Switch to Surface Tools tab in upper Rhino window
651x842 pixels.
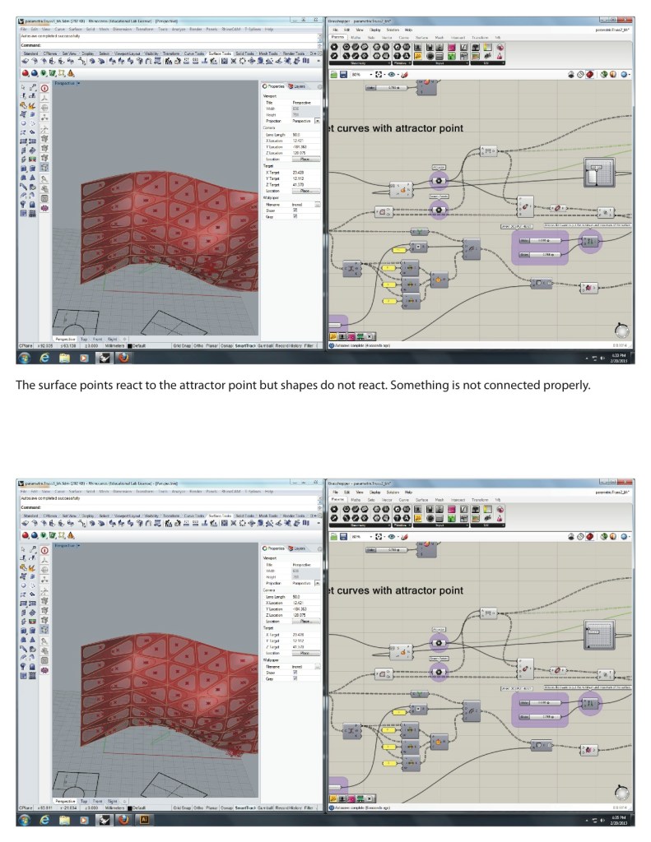220,53
